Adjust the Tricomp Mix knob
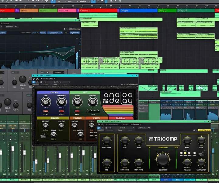This screenshot has width=219, height=183. click(x=107, y=162)
